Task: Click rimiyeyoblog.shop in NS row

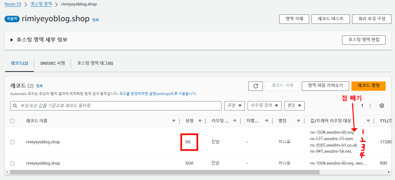Action: pos(43,142)
